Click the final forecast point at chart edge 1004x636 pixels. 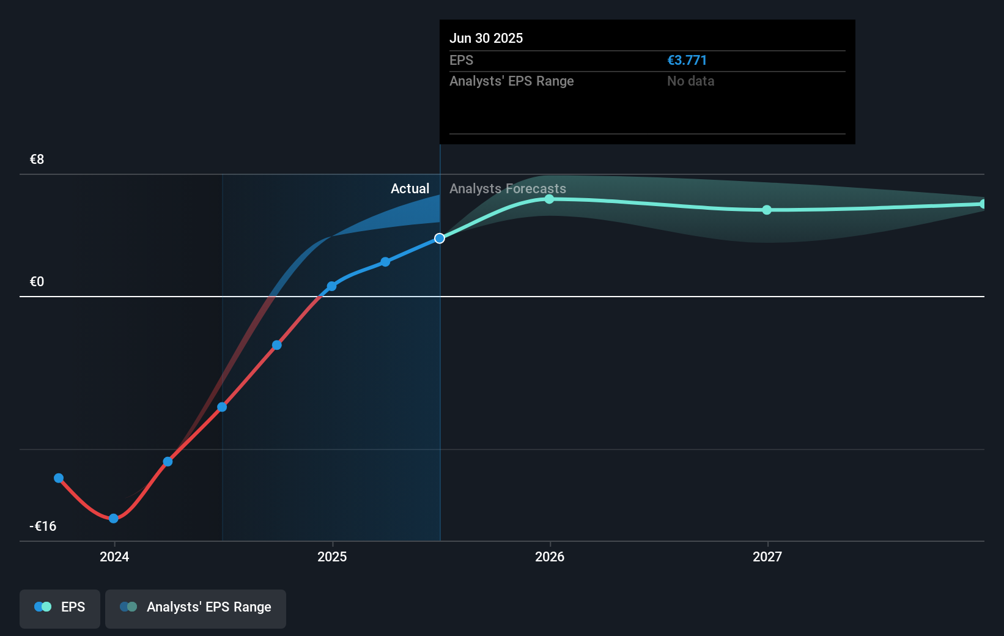[983, 204]
